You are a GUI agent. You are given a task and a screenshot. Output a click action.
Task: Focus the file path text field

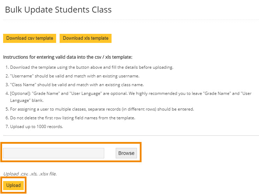pos(54,153)
